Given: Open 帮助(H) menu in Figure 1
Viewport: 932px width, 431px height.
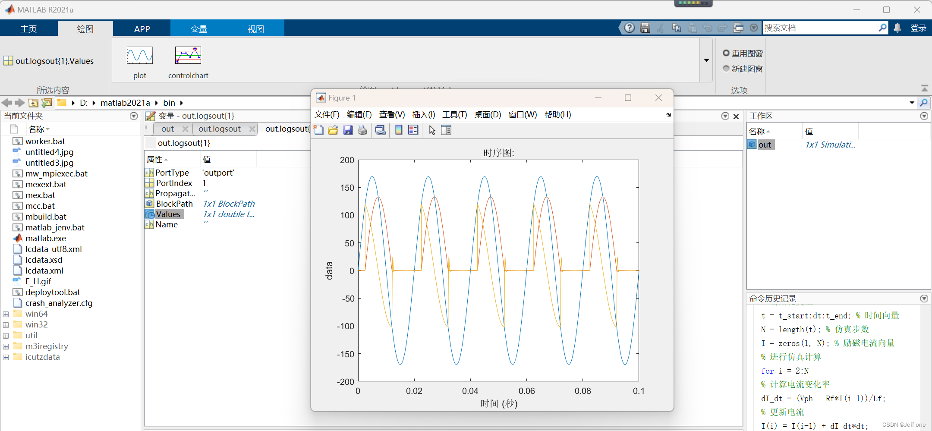Looking at the screenshot, I should point(558,115).
